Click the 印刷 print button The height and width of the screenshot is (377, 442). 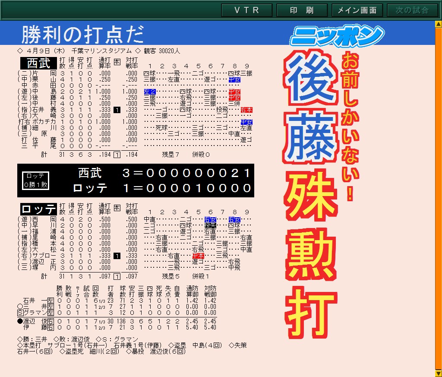click(x=302, y=10)
